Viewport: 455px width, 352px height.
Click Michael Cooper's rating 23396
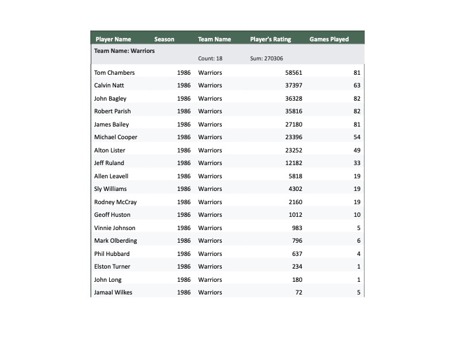(294, 137)
